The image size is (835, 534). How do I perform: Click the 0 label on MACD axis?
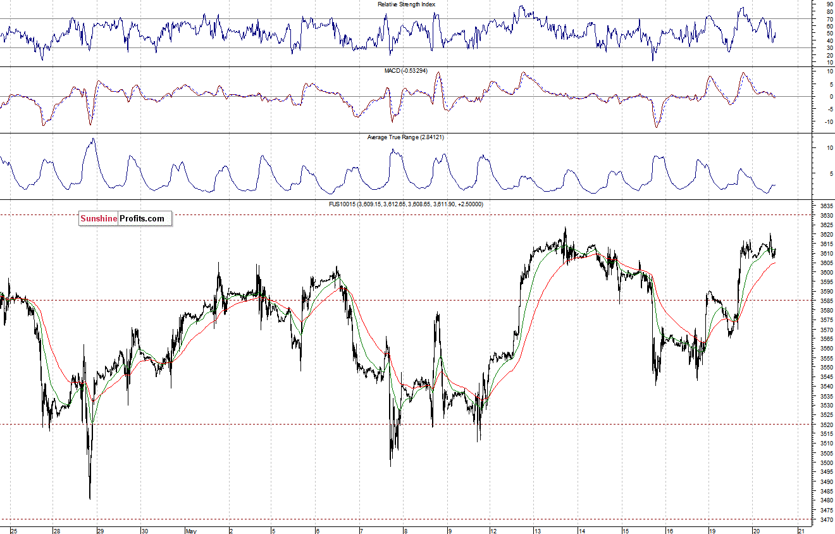[x=831, y=96]
